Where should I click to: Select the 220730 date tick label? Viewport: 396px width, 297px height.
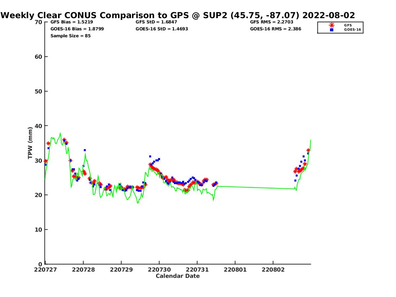(x=159, y=270)
